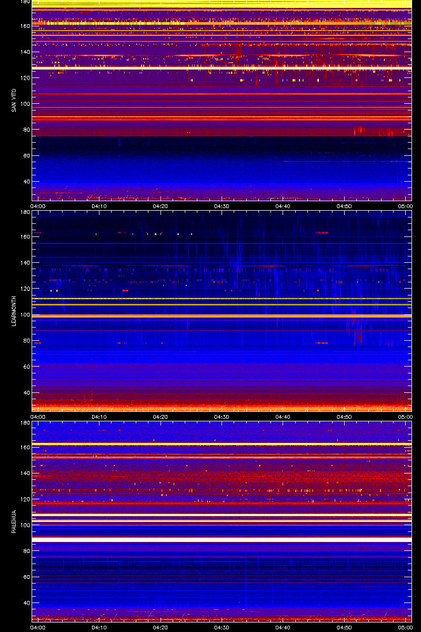
Task: Select the 04:50 time label under San Vito panel
Action: coord(344,206)
